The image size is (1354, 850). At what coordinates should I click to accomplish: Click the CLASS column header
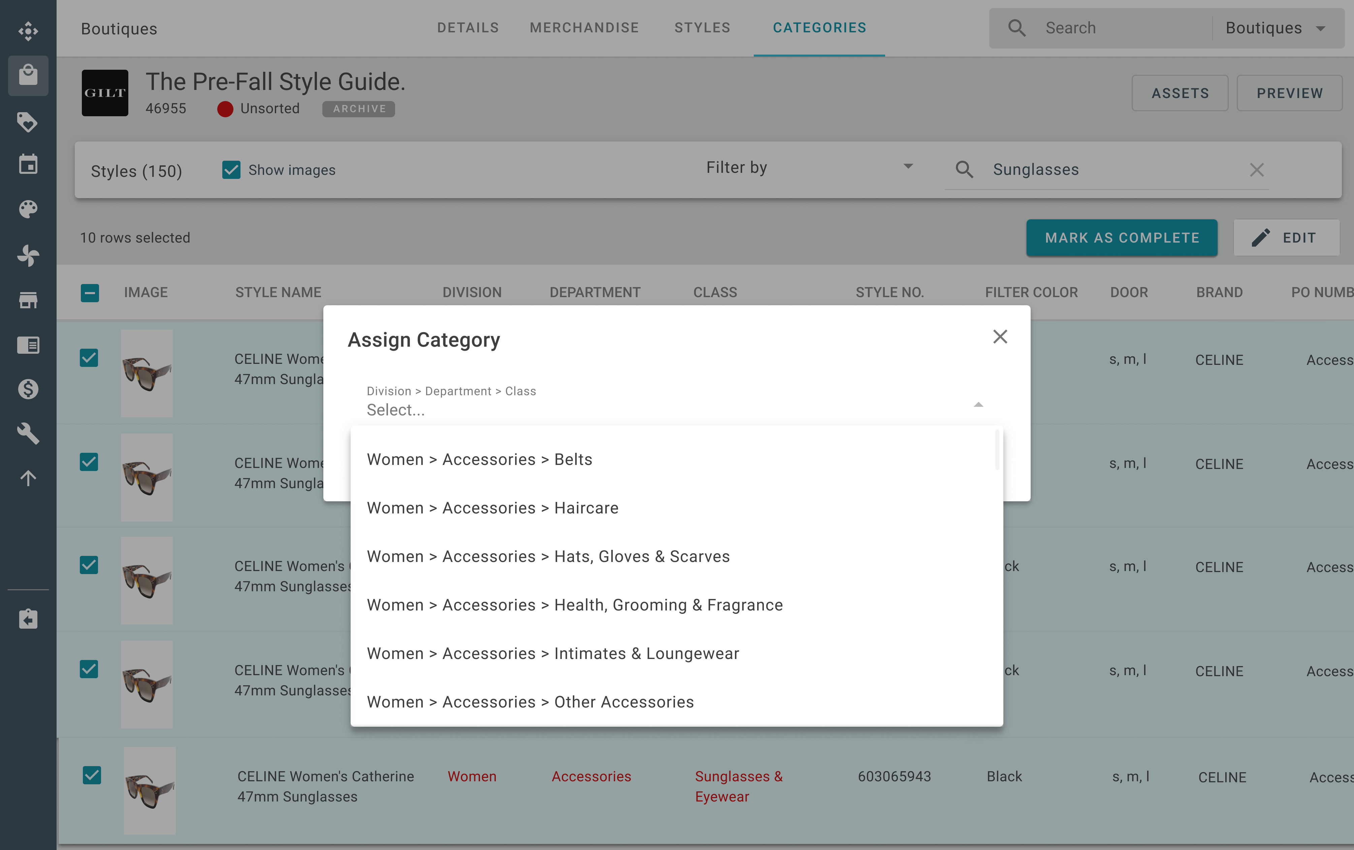(x=715, y=292)
